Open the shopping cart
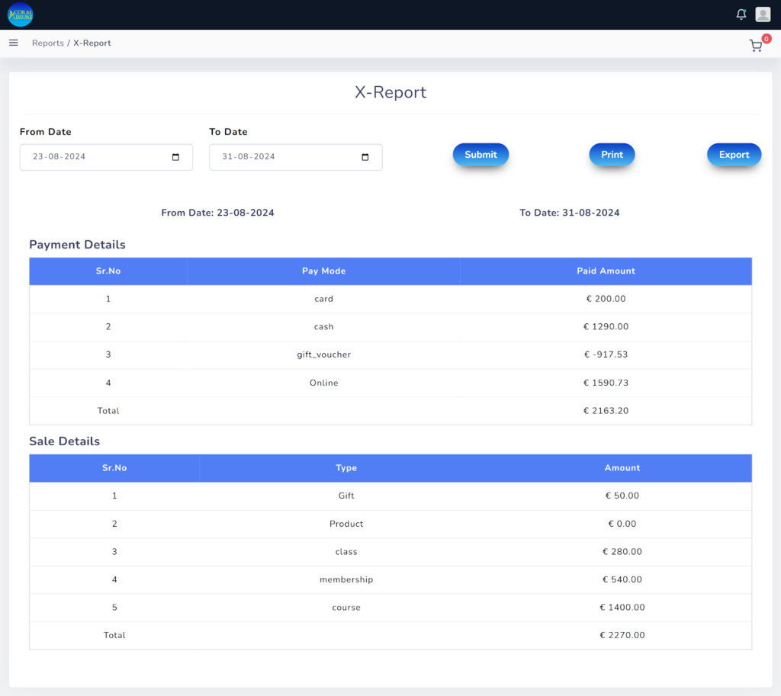The image size is (781, 696). click(755, 46)
